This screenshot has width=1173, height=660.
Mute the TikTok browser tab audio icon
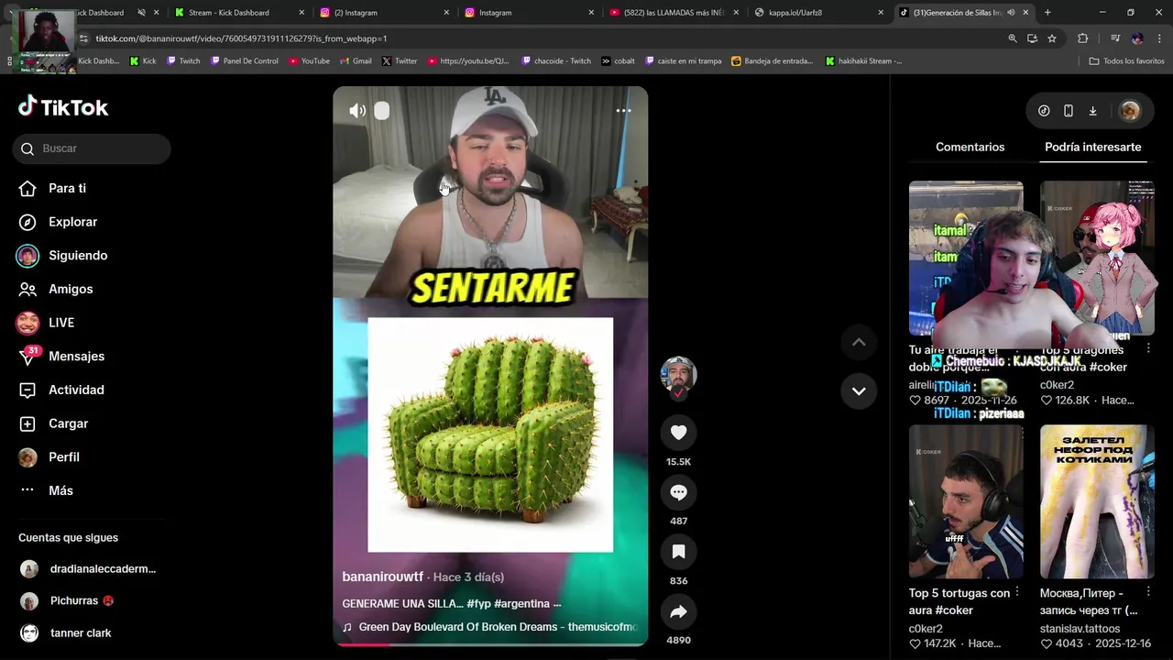point(1011,13)
